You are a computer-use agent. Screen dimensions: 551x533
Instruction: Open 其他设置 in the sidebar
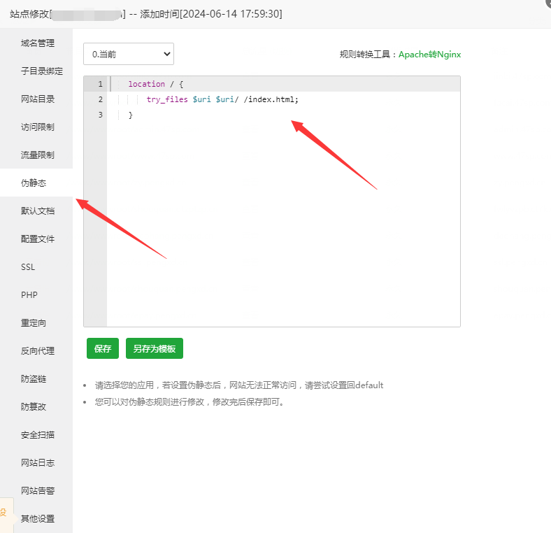[x=37, y=519]
